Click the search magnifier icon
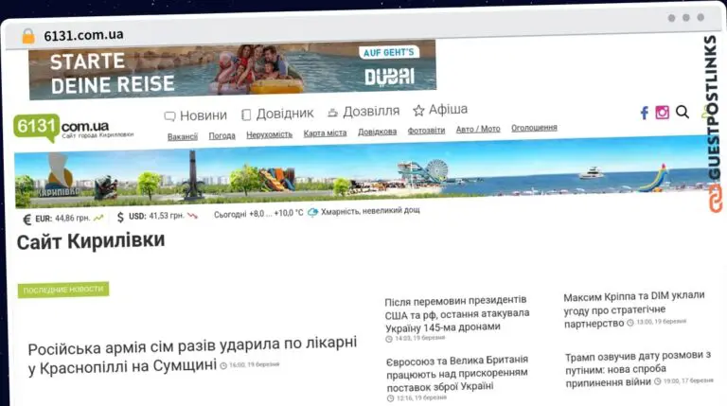Image resolution: width=727 pixels, height=406 pixels. point(683,113)
